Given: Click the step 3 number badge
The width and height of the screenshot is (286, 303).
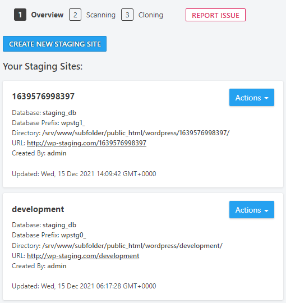Looking at the screenshot, I should 127,15.
